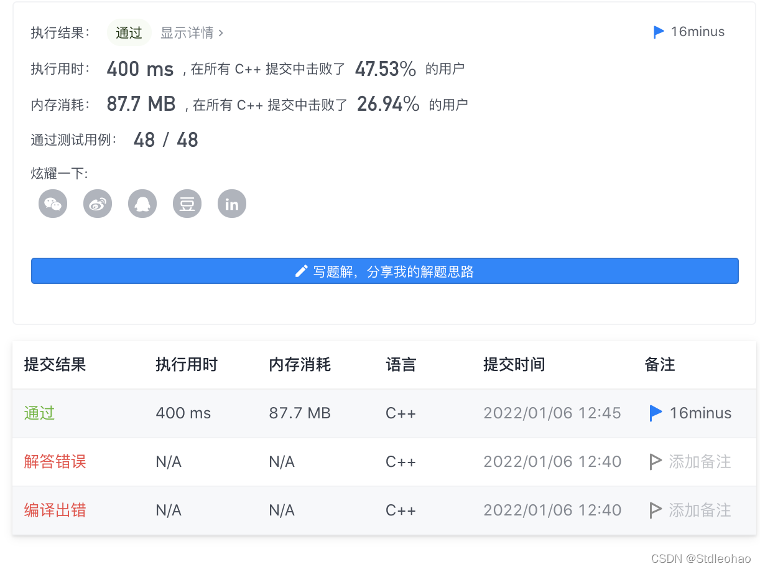Image resolution: width=760 pixels, height=569 pixels.
Task: Click the 48 / 48 test cases value
Action: click(166, 139)
